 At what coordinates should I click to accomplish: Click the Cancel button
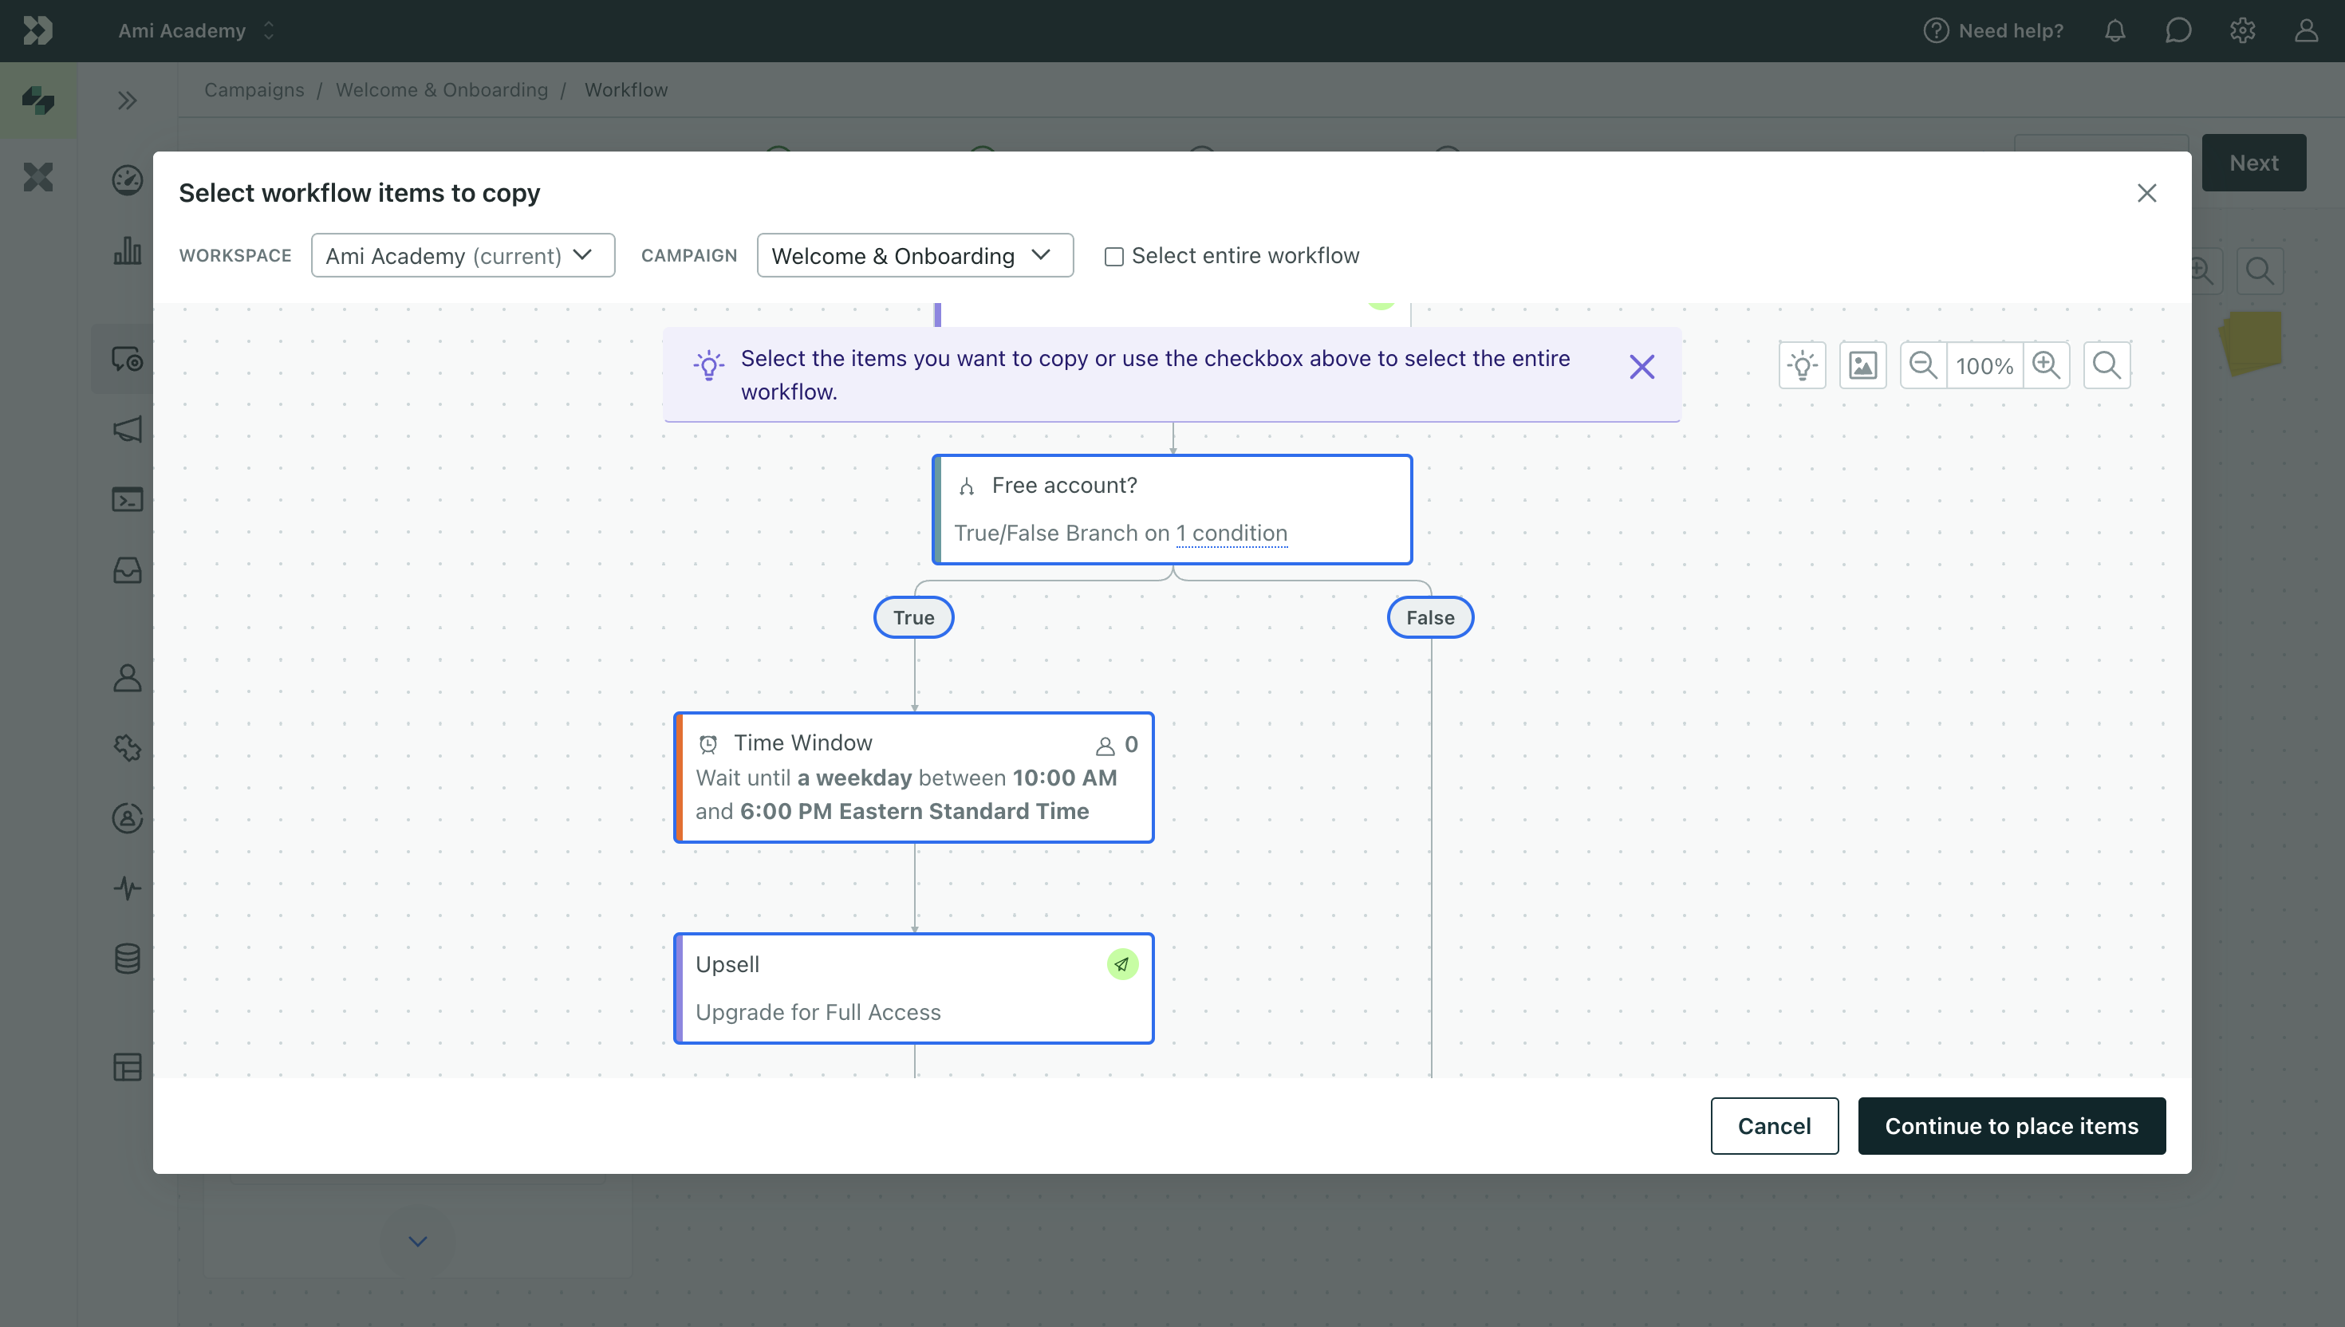[1775, 1126]
